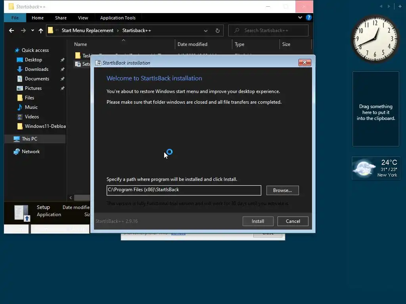The height and width of the screenshot is (304, 406).
Task: Expand the ribbon with chevron
Action: (300, 17)
